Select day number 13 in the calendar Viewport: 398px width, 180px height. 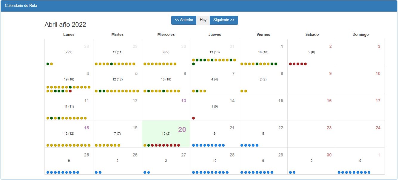(x=183, y=101)
